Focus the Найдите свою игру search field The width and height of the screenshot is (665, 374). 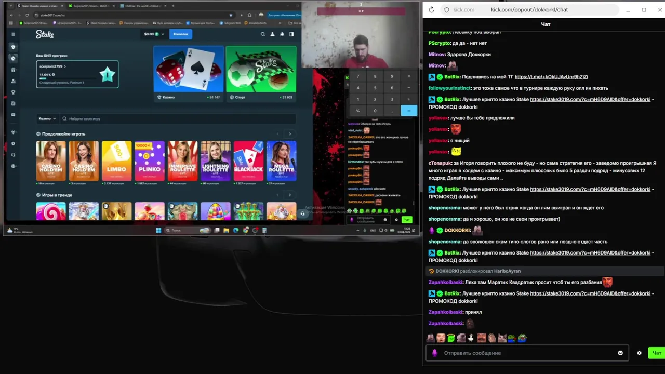[x=178, y=119]
